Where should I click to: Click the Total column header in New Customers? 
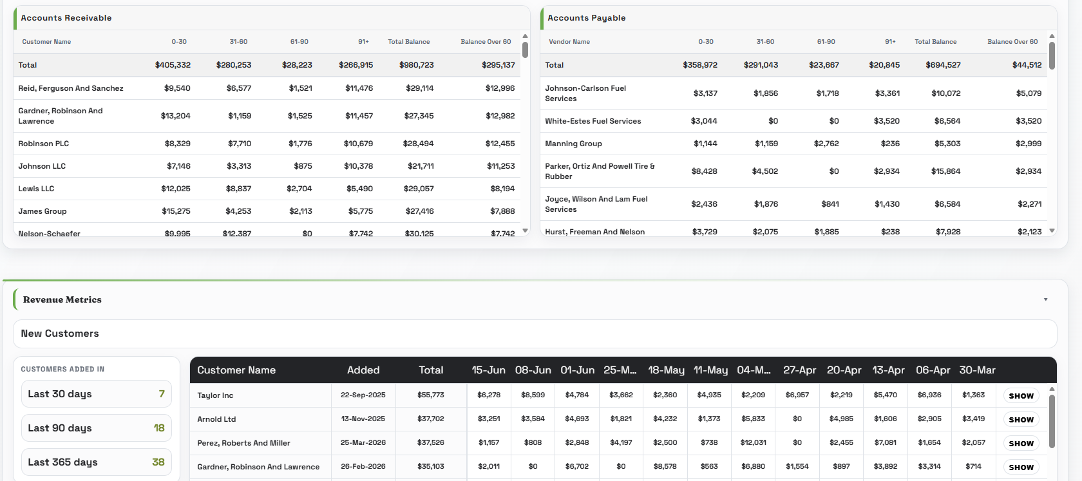point(431,370)
